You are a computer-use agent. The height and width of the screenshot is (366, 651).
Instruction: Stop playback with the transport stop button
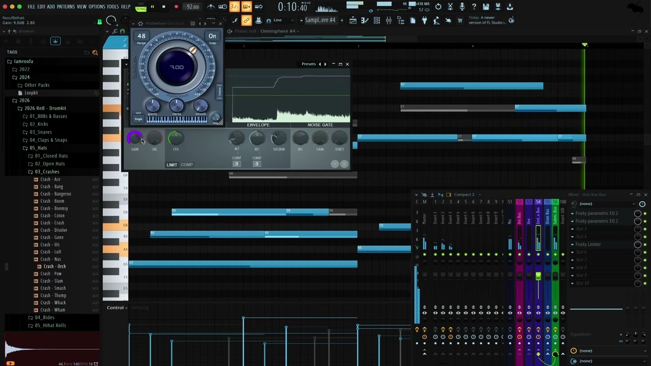pos(164,7)
